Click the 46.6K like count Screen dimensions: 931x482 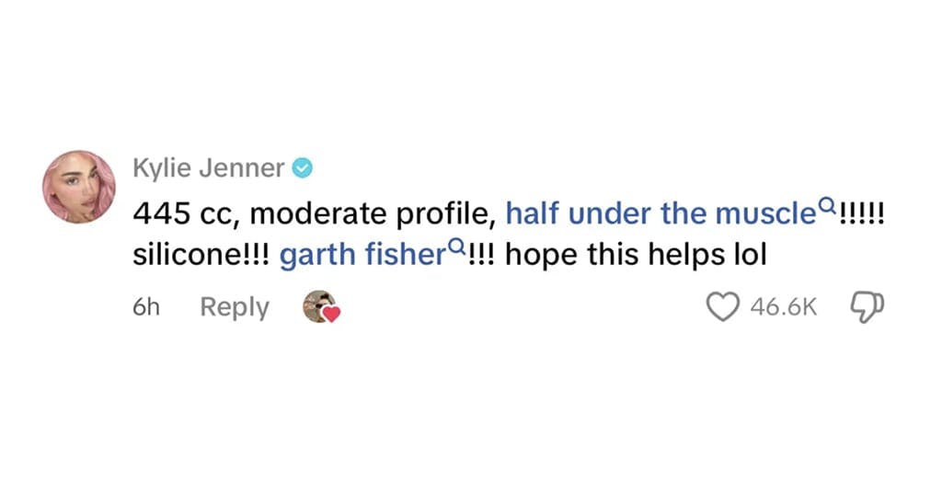click(x=784, y=308)
